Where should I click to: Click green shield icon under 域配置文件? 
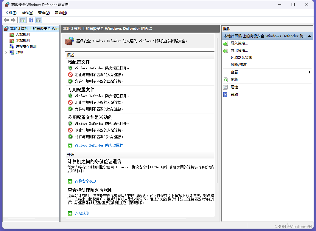(70, 68)
